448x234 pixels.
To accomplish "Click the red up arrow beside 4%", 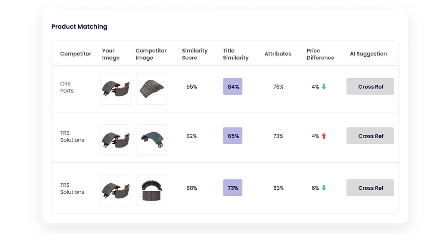I will 324,136.
